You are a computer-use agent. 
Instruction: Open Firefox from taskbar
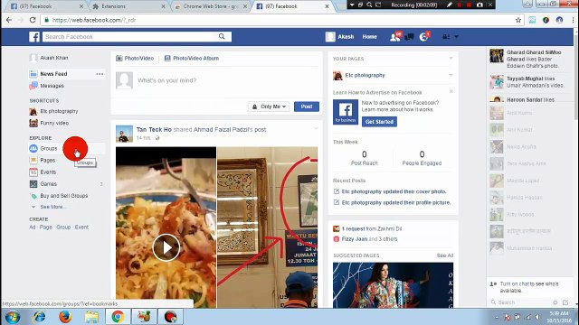click(x=65, y=317)
